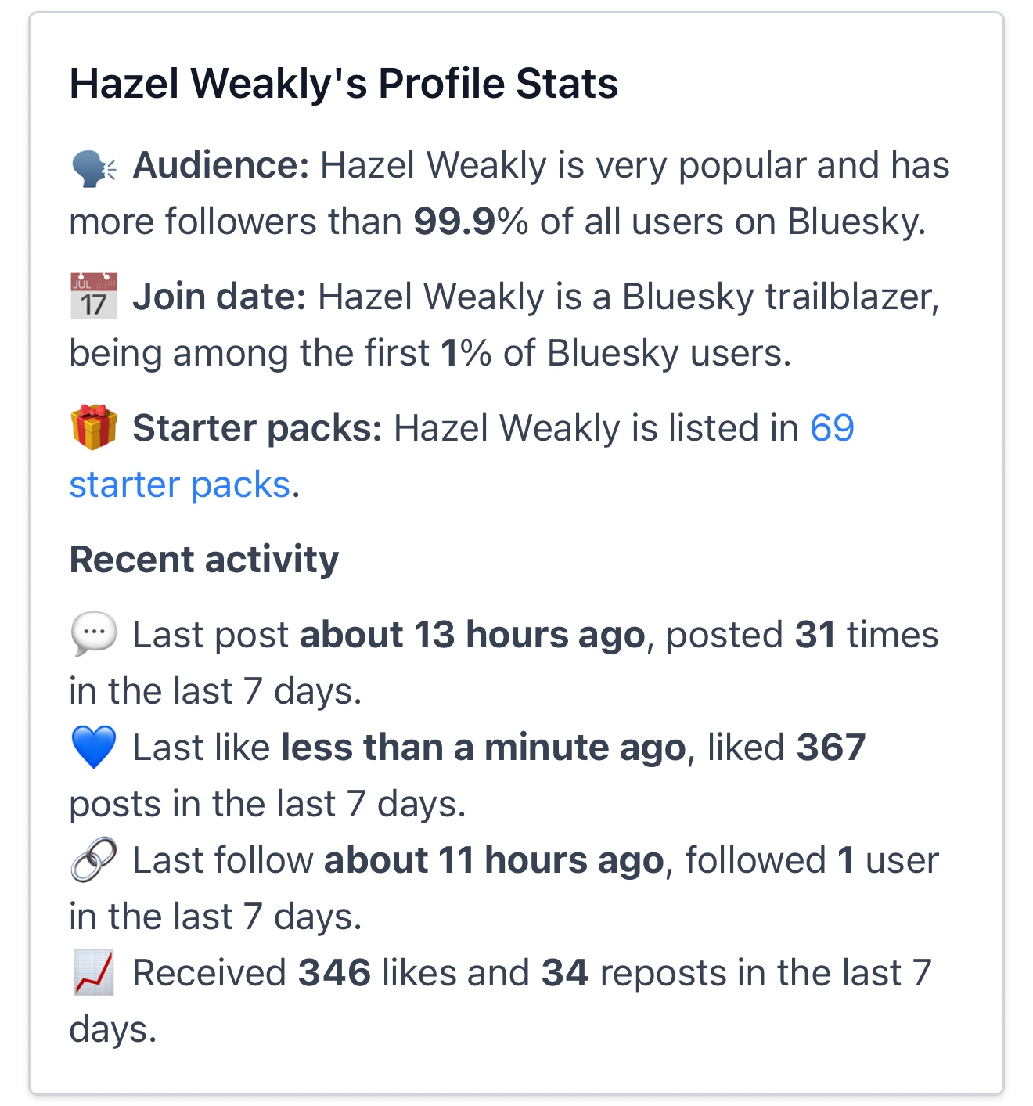Click the bold Audience: label
1033x1106 pixels.
point(221,166)
